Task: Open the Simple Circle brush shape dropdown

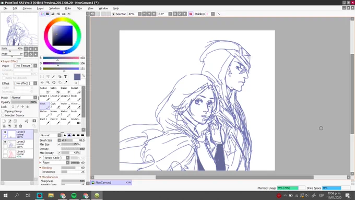Action: [x=67, y=158]
